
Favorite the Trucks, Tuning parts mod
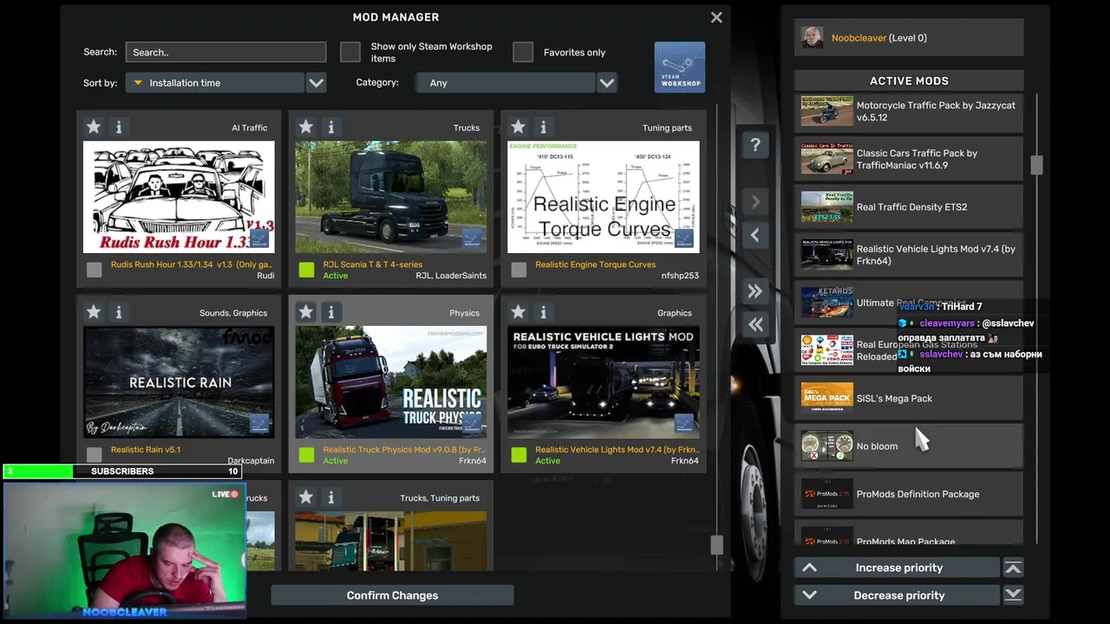click(x=305, y=497)
